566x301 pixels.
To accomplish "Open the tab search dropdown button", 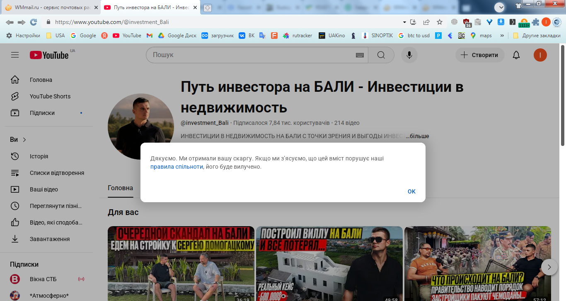I will 500,7.
